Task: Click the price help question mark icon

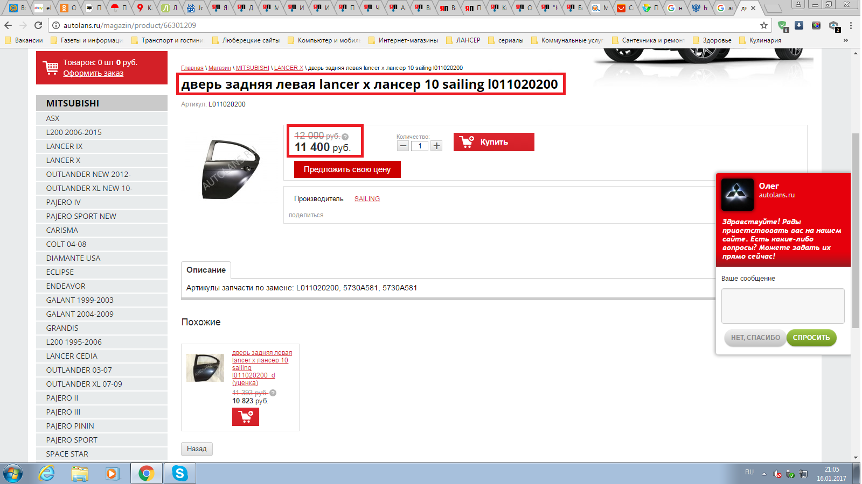Action: (345, 137)
